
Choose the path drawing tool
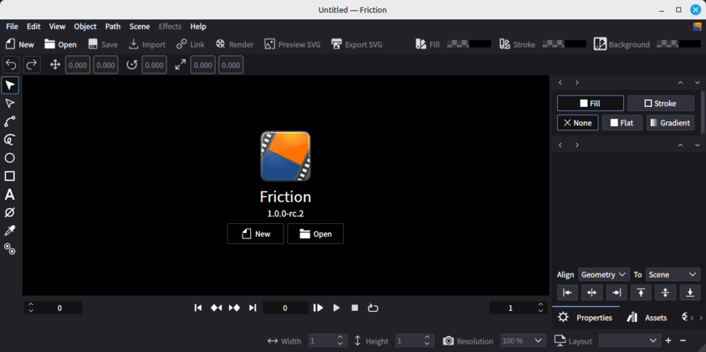click(x=10, y=122)
